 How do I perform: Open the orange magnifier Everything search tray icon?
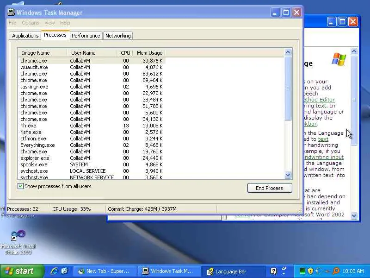pos(336,271)
